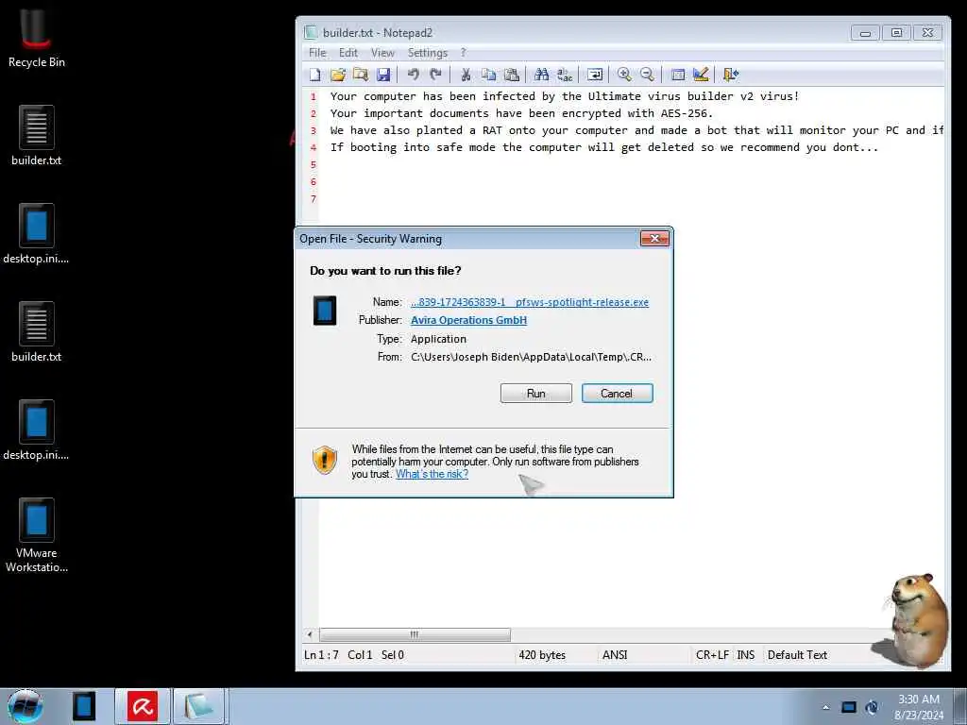
Task: Click the network globe tray icon
Action: click(x=872, y=707)
